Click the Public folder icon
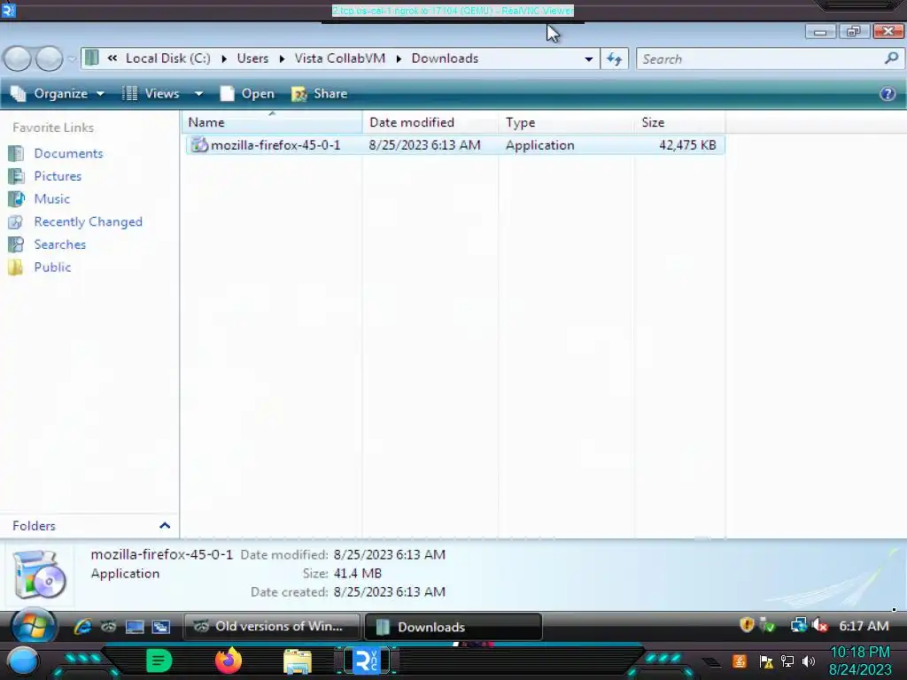 16,267
